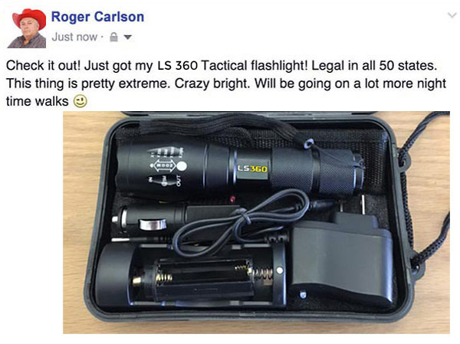Click the lock privacy icon

113,38
